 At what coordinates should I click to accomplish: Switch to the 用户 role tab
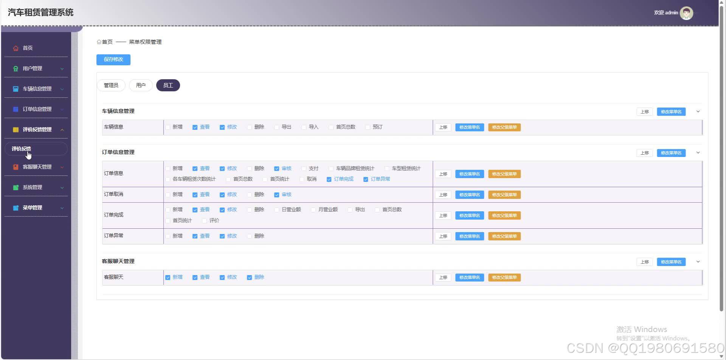[x=141, y=85]
